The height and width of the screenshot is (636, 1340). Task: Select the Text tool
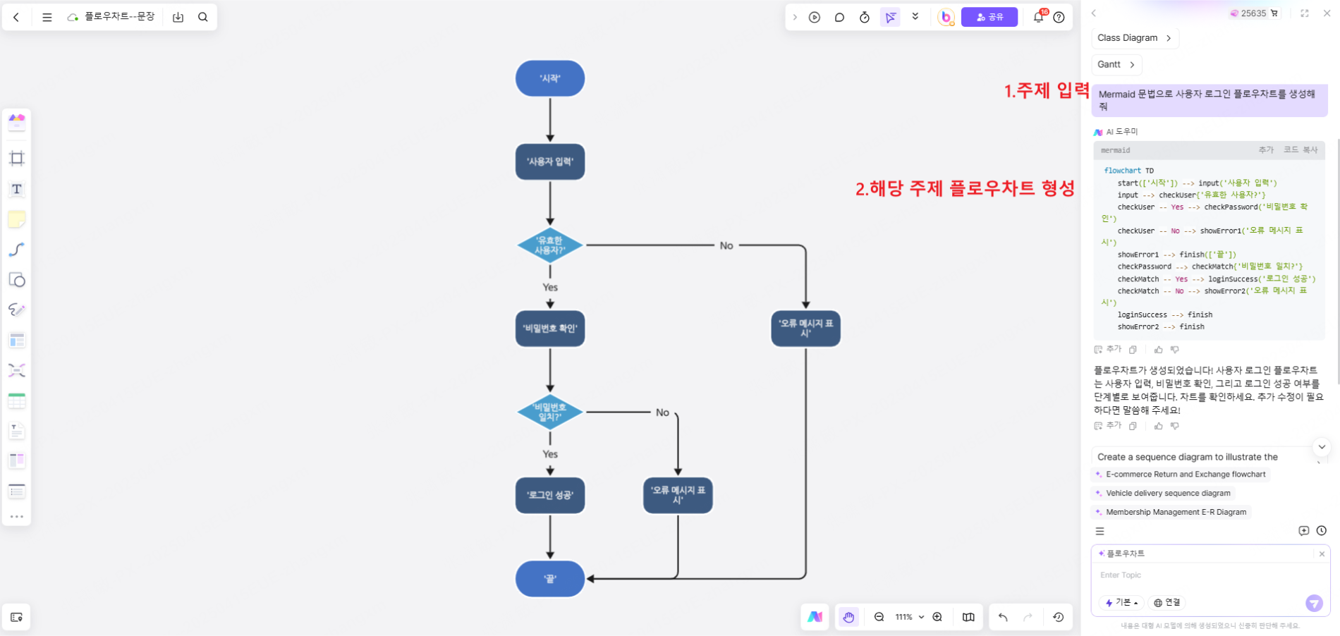(17, 189)
